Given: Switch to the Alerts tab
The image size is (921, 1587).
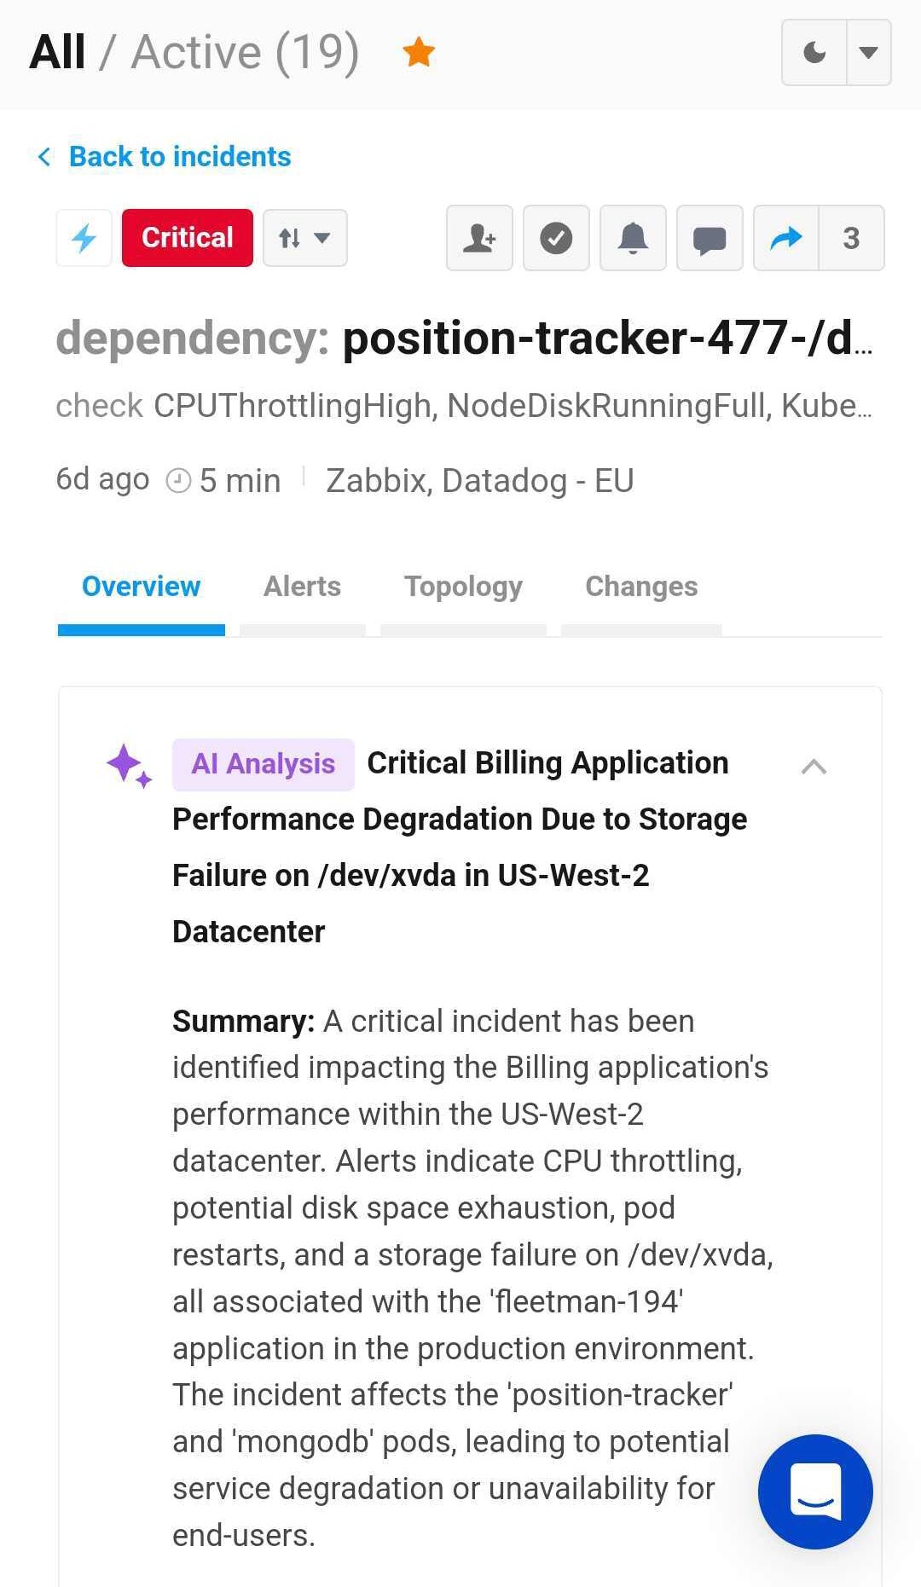Looking at the screenshot, I should (303, 587).
